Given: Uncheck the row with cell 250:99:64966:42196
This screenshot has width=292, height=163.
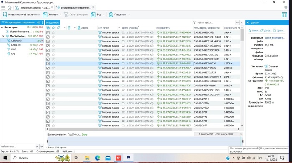Looking at the screenshot, I should (48, 86).
